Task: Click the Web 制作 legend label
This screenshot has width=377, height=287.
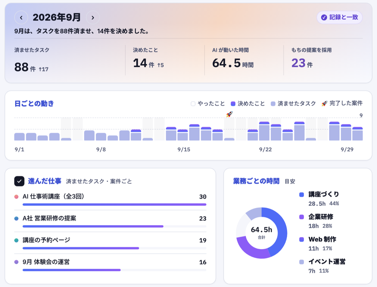Action: click(x=322, y=240)
